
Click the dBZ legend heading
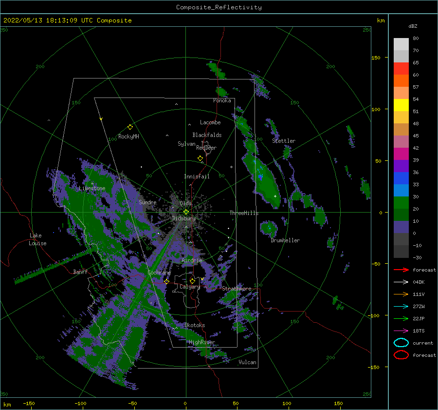pos(413,26)
